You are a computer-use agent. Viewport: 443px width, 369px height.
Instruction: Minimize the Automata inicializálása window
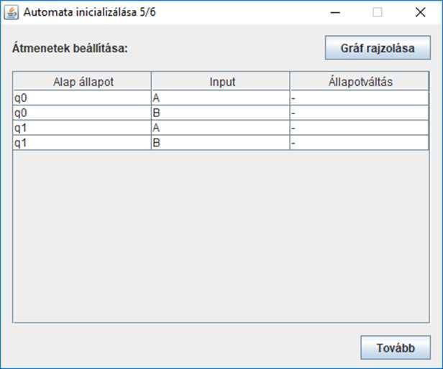point(335,12)
